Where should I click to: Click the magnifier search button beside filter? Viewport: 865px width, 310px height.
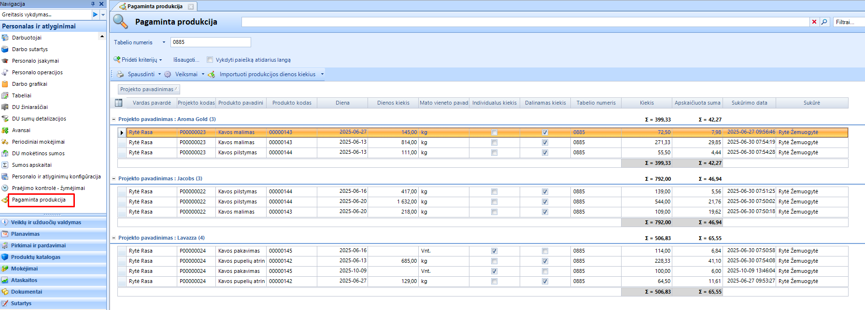824,22
